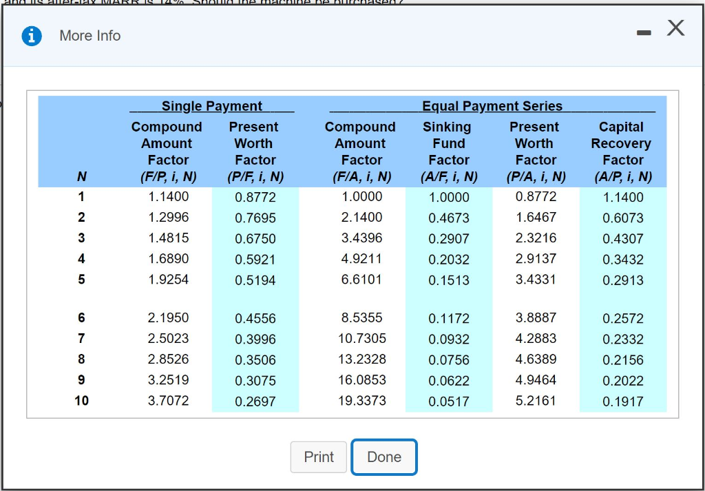Select A/F value 0.2032
This screenshot has height=491, width=705.
click(449, 260)
